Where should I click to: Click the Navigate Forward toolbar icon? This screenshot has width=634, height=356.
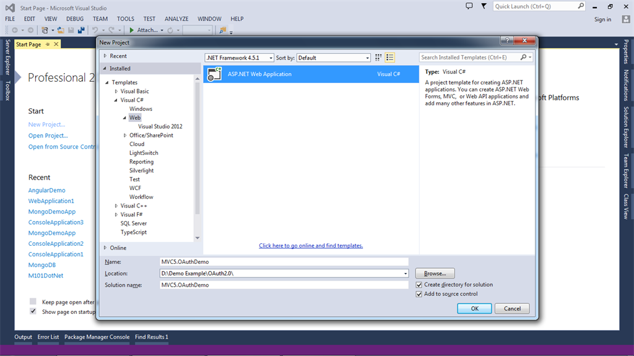pos(30,30)
